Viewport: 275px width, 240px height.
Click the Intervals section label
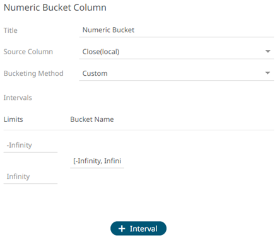[18, 98]
